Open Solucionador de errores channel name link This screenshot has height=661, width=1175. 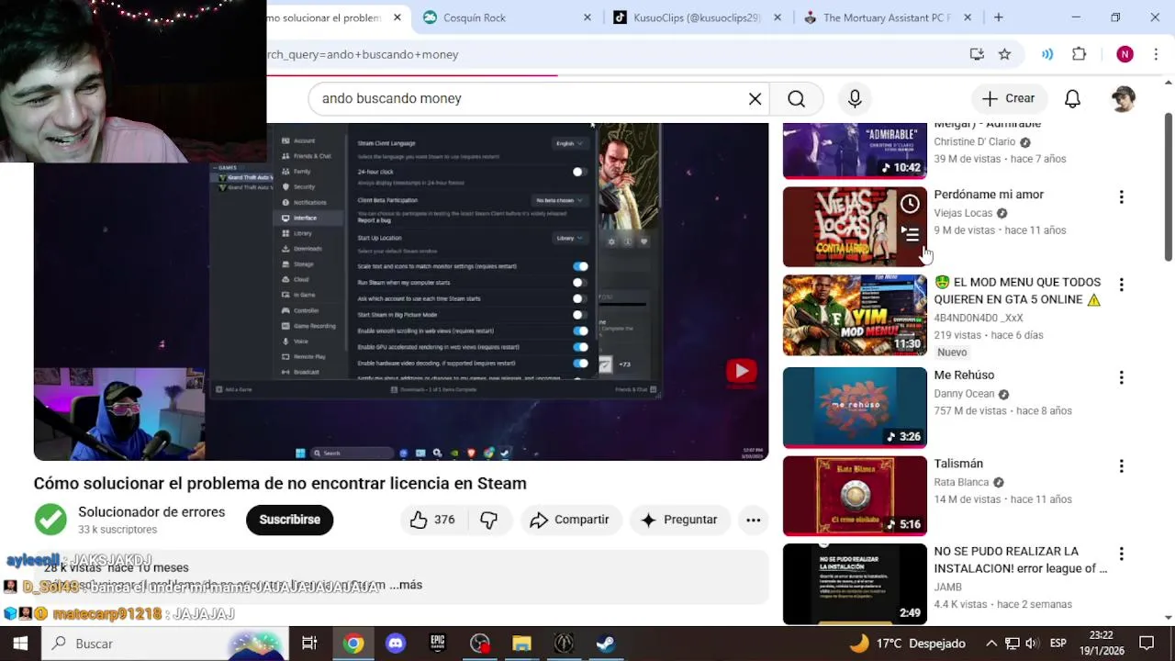[x=151, y=512]
